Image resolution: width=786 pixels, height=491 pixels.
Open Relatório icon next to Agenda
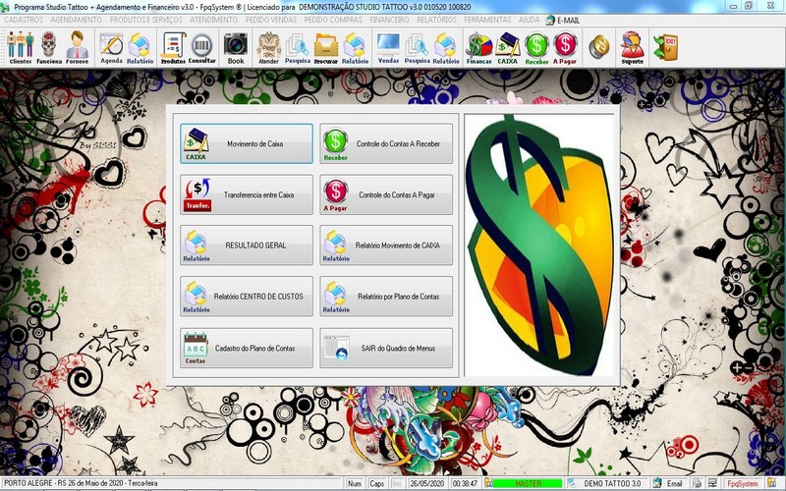pyautogui.click(x=140, y=47)
